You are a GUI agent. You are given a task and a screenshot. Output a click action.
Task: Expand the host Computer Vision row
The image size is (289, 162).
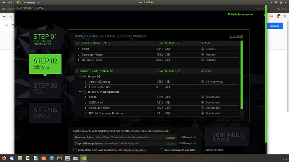pos(79,55)
